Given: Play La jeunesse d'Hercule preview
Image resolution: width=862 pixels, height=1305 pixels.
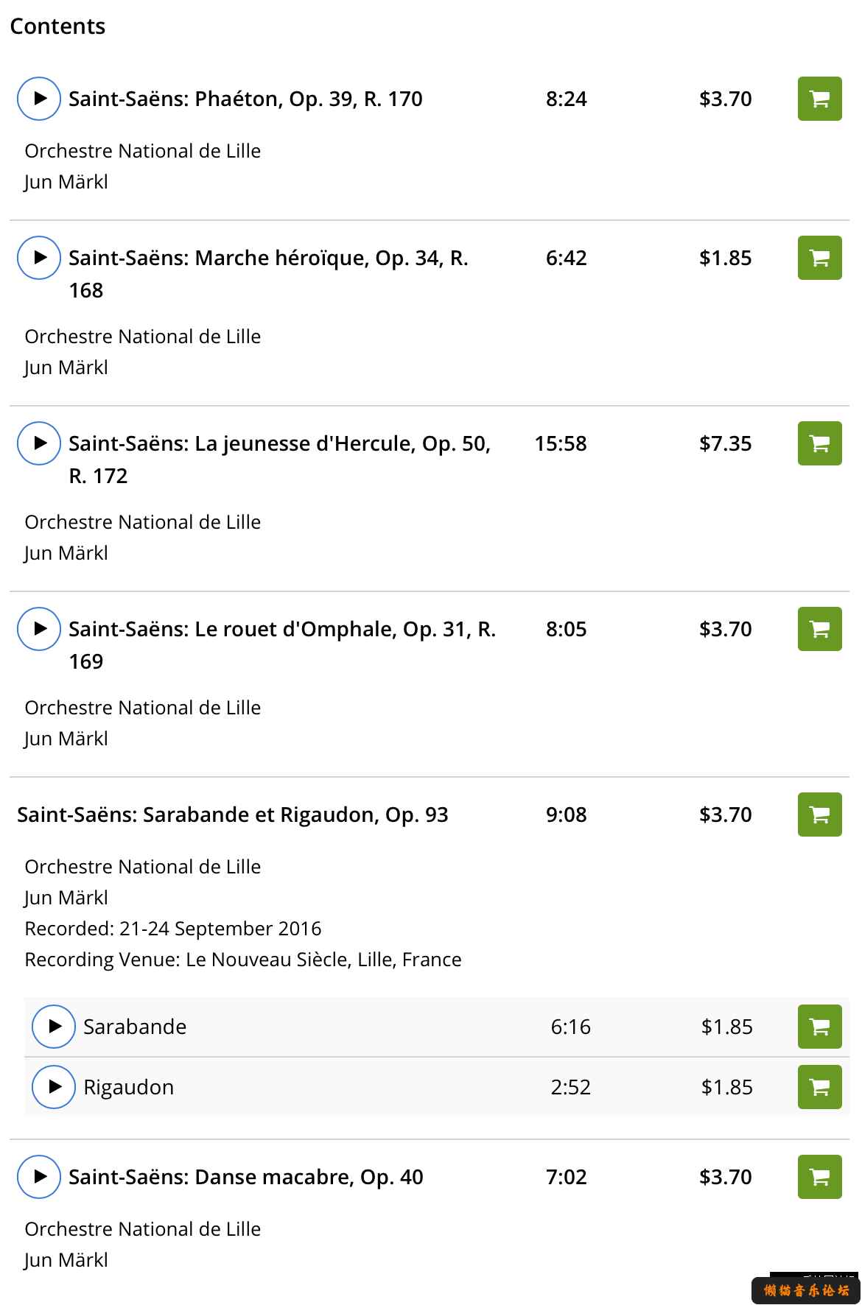Looking at the screenshot, I should point(39,443).
